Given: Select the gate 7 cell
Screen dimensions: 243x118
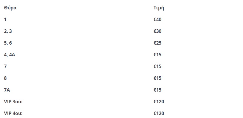Looking at the screenshot, I should [5, 67].
